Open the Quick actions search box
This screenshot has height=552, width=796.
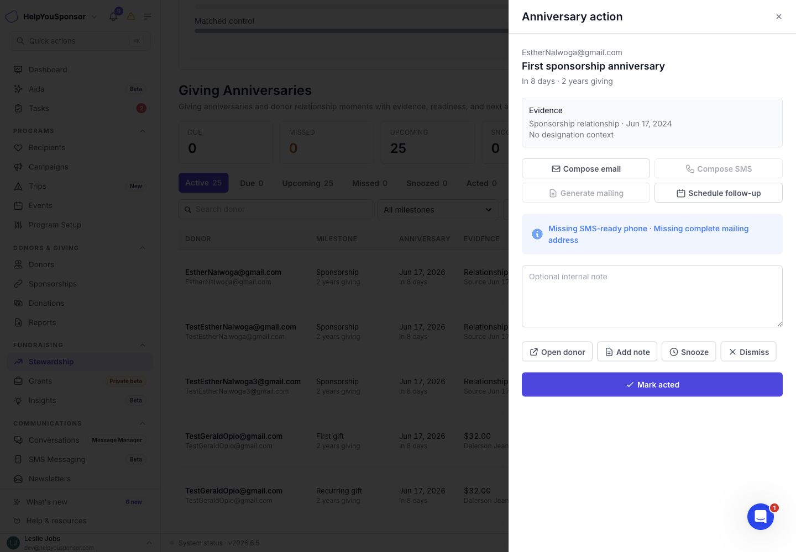pos(80,41)
